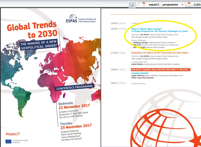The image size is (201, 147).
Task: Click the page layout view icon left of the tabs
Action: click(x=132, y=5)
